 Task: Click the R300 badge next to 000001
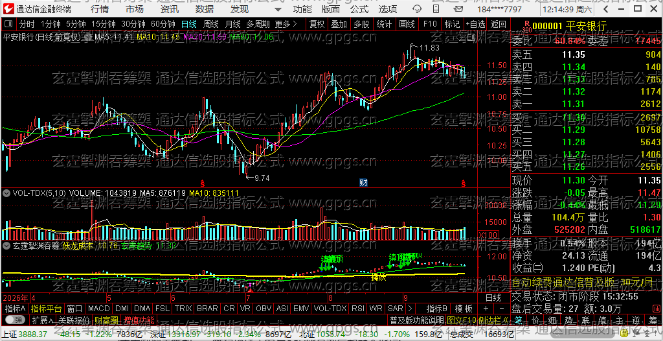click(527, 27)
